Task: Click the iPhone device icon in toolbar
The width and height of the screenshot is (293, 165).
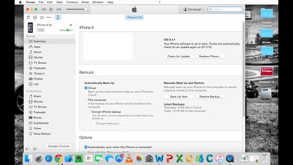Action: (58, 17)
